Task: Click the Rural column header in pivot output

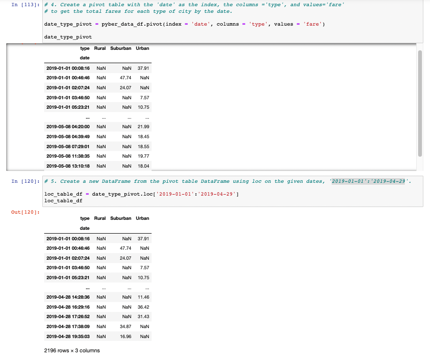Action: point(100,48)
